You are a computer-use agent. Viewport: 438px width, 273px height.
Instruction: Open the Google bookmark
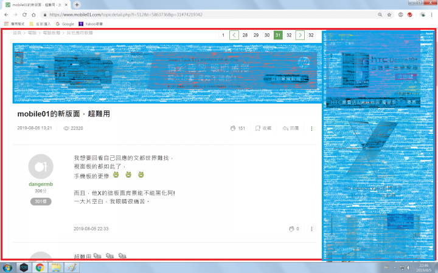pos(65,24)
